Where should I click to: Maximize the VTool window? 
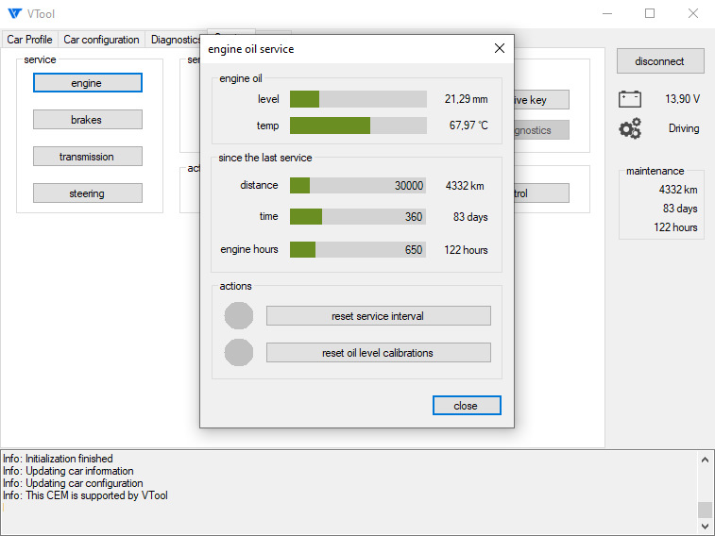point(650,13)
